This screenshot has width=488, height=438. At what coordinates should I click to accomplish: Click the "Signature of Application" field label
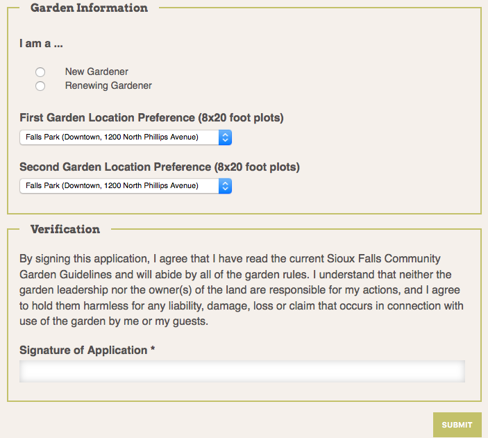coord(83,351)
